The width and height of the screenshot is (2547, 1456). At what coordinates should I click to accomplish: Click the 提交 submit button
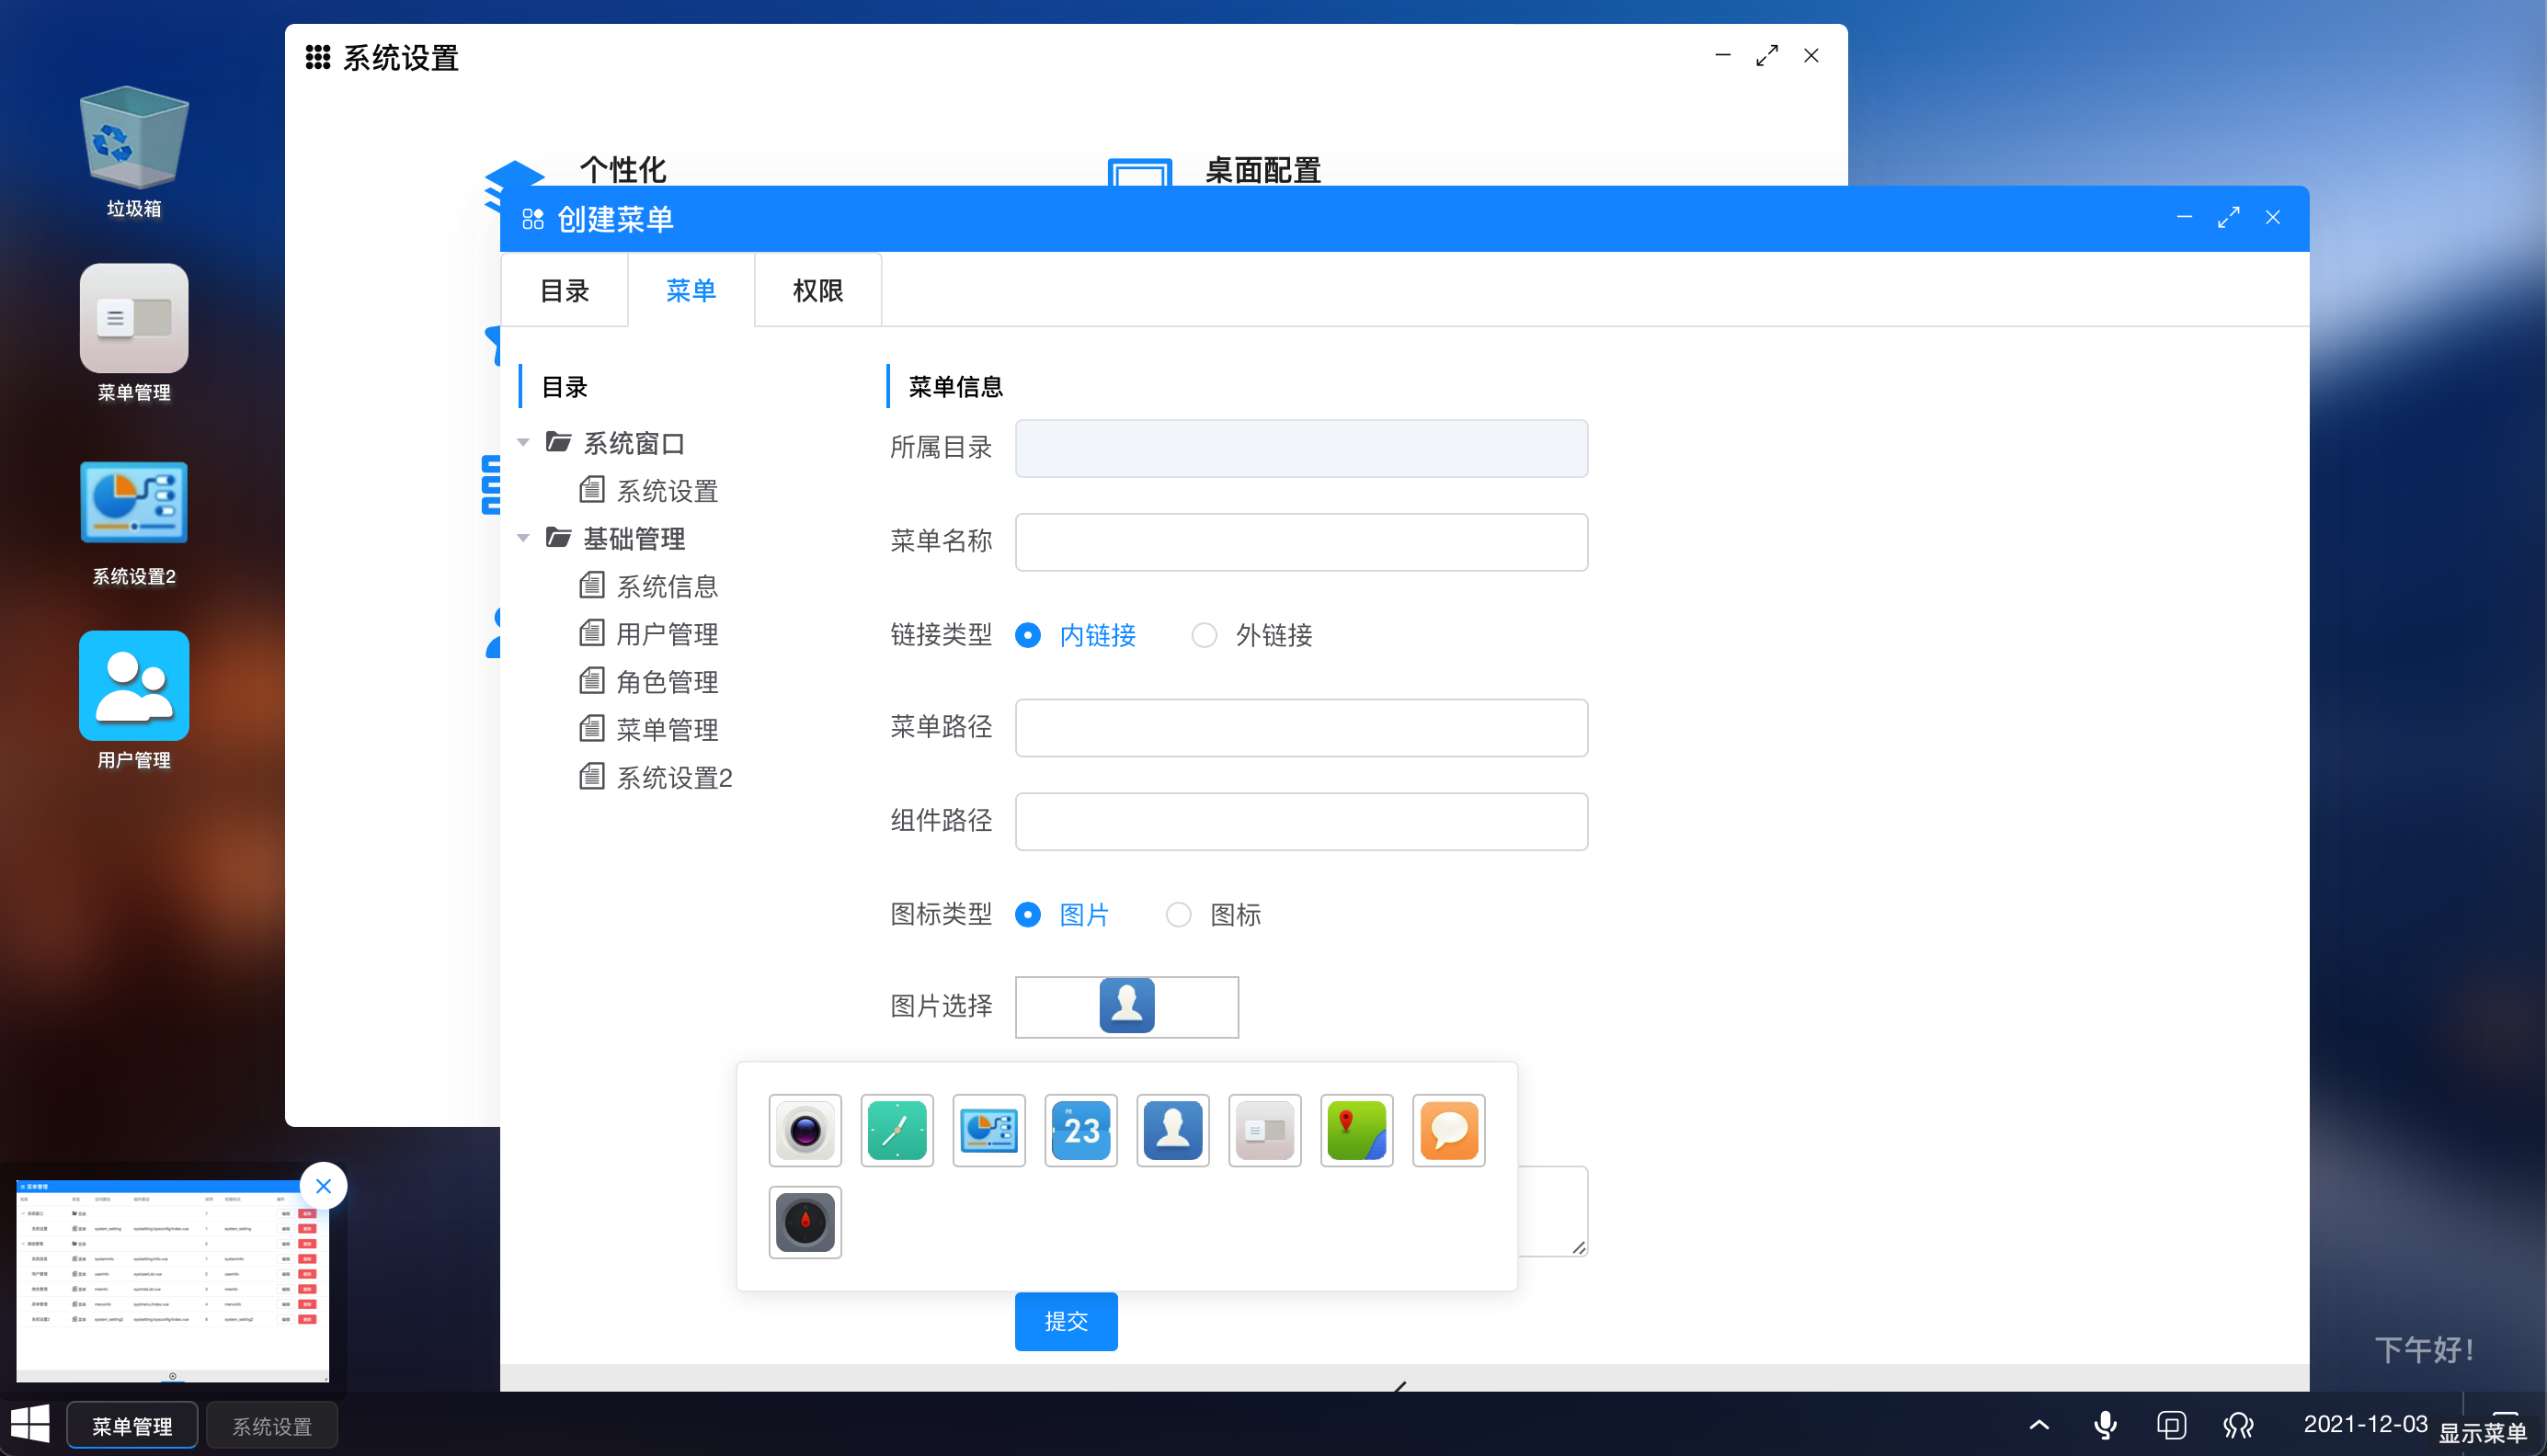tap(1066, 1321)
